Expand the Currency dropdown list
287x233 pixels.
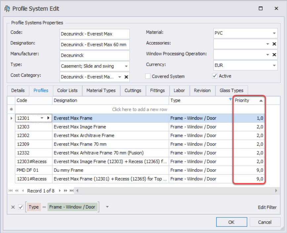pyautogui.click(x=274, y=66)
